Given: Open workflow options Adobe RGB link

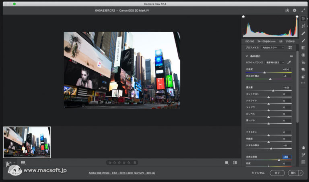Looking at the screenshot, I should [x=122, y=173].
